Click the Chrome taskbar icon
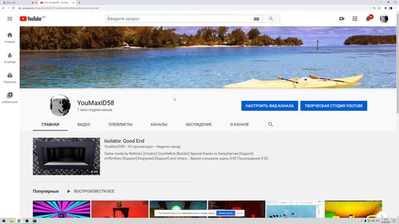399x224 pixels. pyautogui.click(x=19, y=221)
